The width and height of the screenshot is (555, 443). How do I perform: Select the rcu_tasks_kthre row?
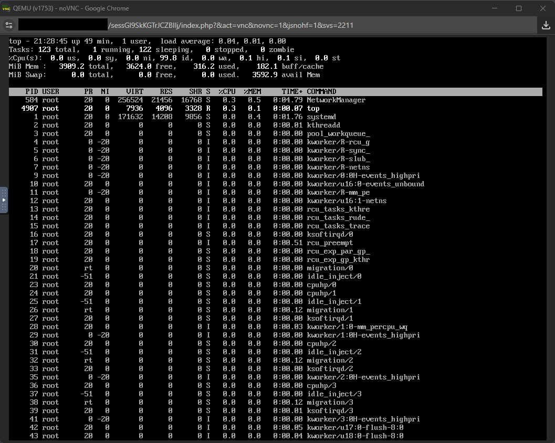275,209
